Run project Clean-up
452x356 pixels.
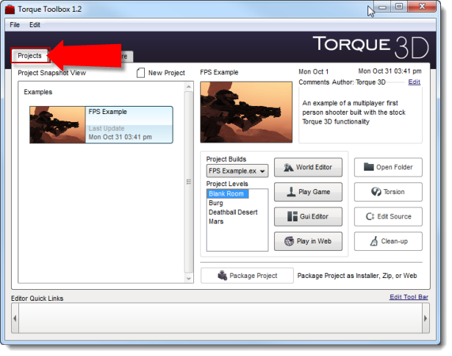point(388,241)
